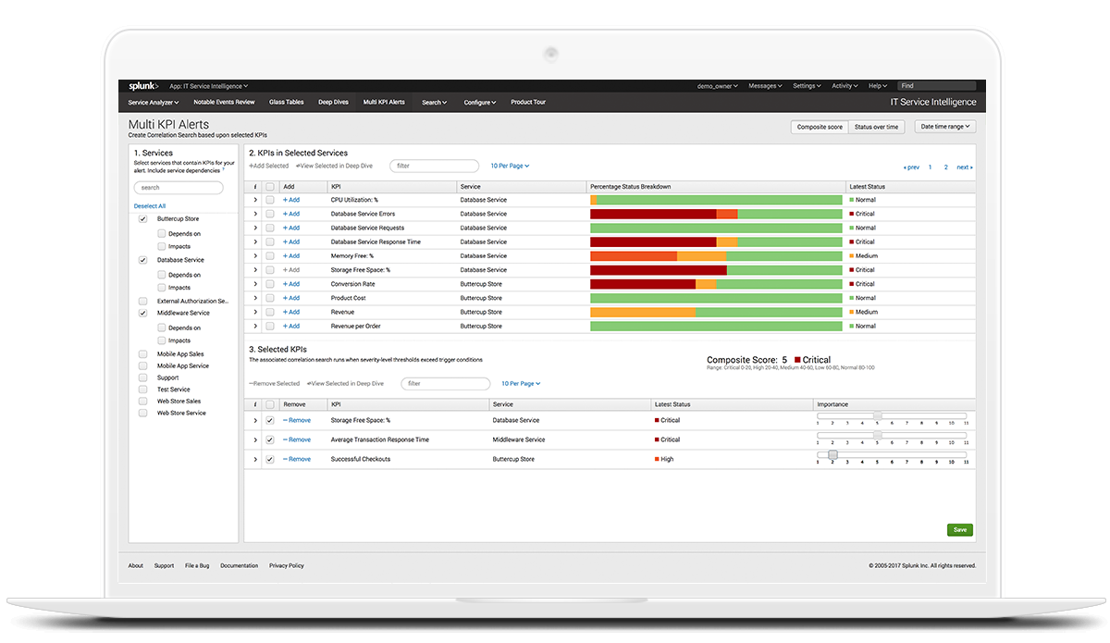Viewport: 1110px width, 643px height.
Task: Check the Test Service checkbox
Action: click(142, 390)
